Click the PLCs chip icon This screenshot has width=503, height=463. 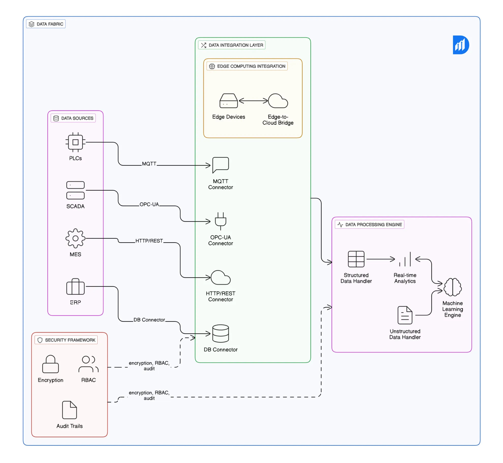(x=75, y=142)
